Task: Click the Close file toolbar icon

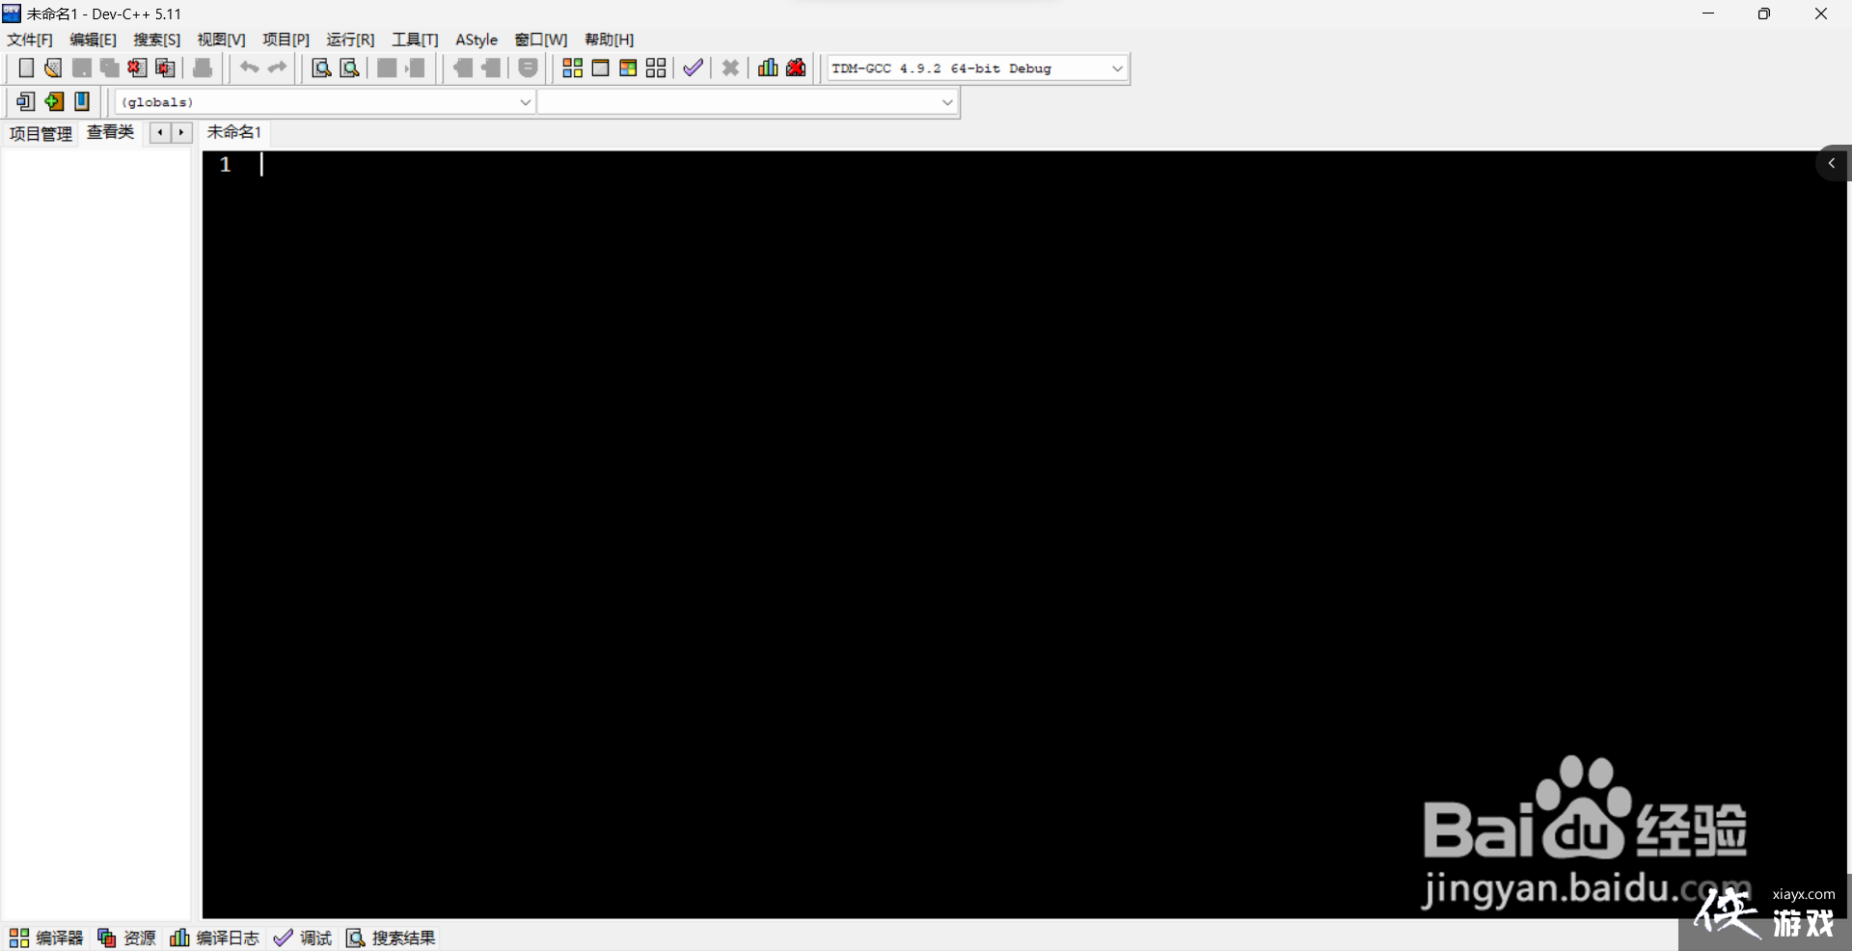Action: [x=138, y=68]
